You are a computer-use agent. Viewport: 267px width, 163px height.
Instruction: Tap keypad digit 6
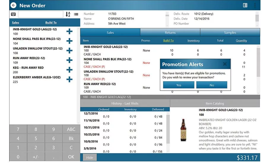tap(53, 138)
